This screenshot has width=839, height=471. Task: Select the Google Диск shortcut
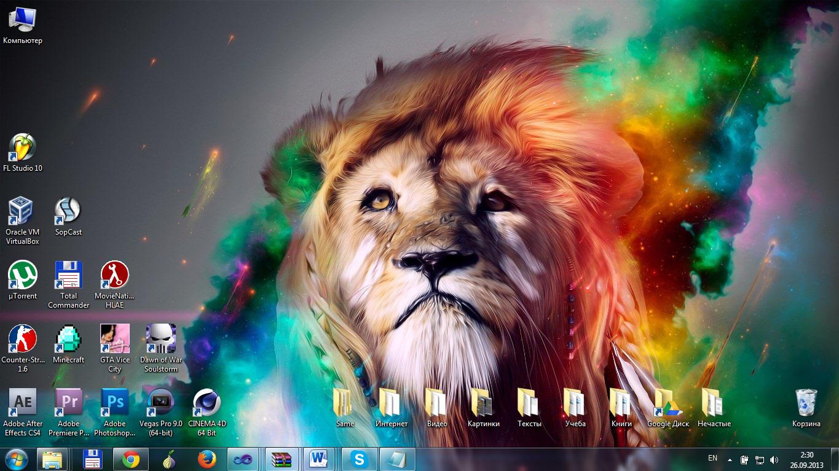(668, 409)
